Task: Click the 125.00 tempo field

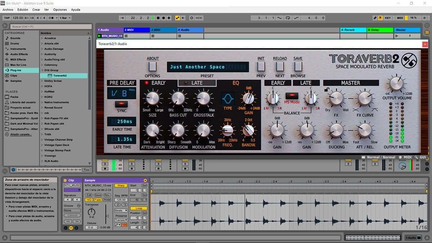Action: 18,18
